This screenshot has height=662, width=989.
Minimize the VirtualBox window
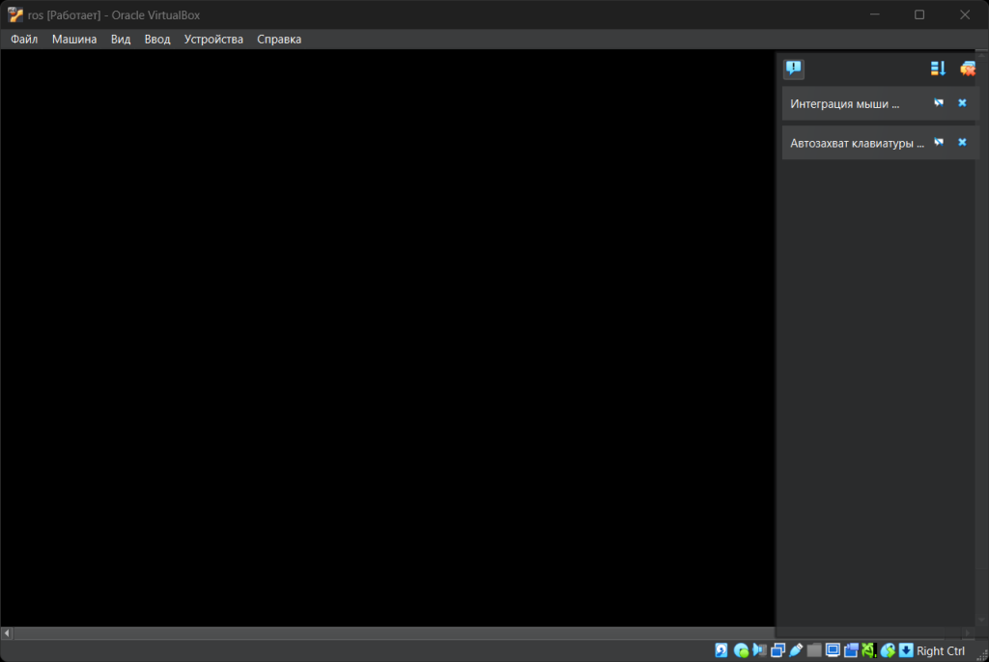(x=874, y=14)
